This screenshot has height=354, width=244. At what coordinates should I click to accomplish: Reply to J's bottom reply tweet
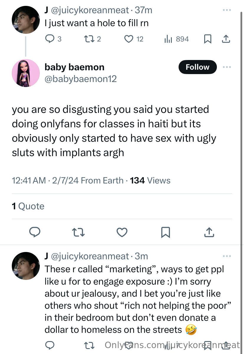point(50,345)
